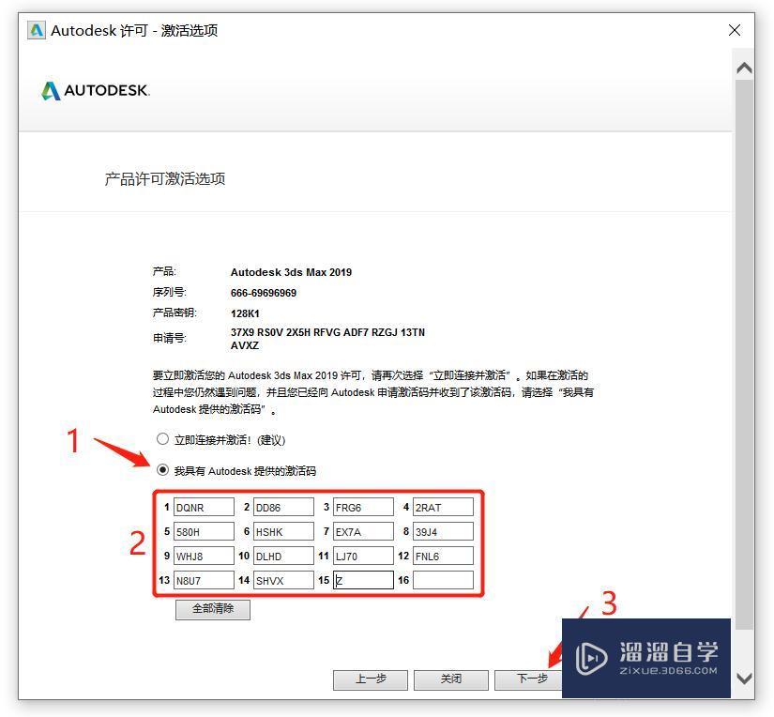Select the code box labeled 2RAT
Viewport: 774px width, 717px height.
(x=443, y=507)
